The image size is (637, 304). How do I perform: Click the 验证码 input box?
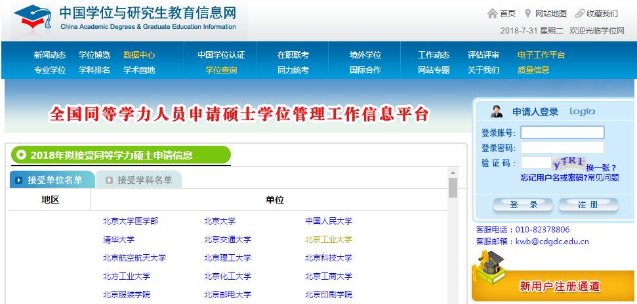[535, 163]
